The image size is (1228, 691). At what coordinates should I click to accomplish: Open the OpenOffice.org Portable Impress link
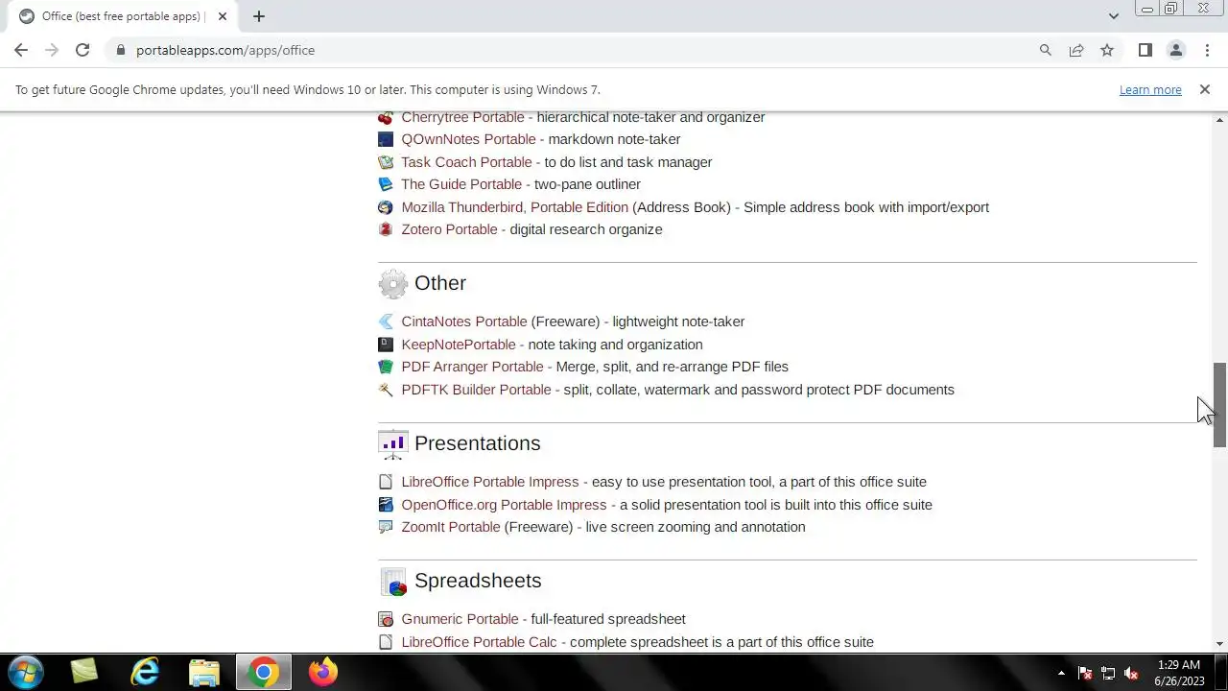point(504,505)
